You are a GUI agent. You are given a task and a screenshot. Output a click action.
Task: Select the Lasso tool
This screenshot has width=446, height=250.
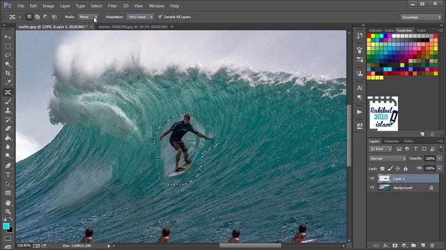8,55
